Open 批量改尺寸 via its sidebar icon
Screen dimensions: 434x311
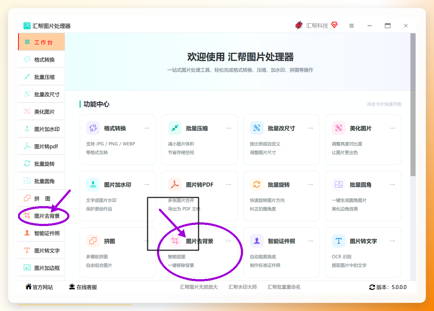click(27, 94)
